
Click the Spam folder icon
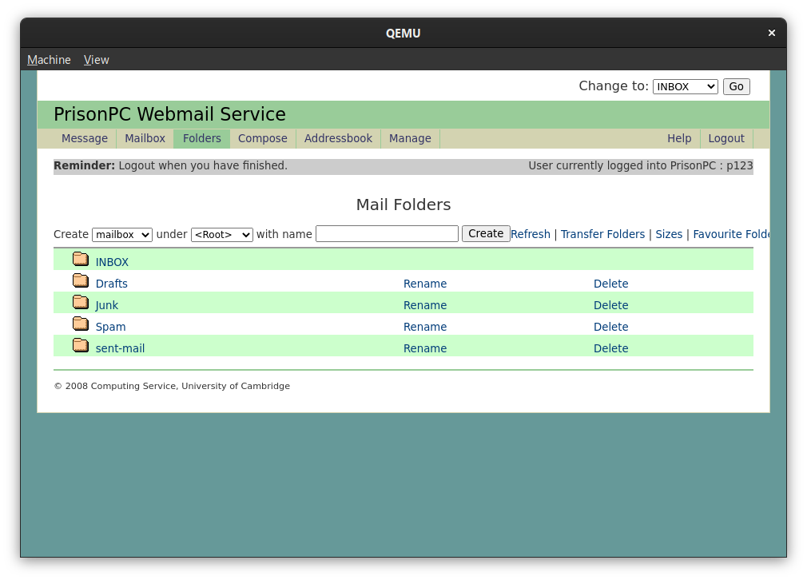(x=80, y=324)
